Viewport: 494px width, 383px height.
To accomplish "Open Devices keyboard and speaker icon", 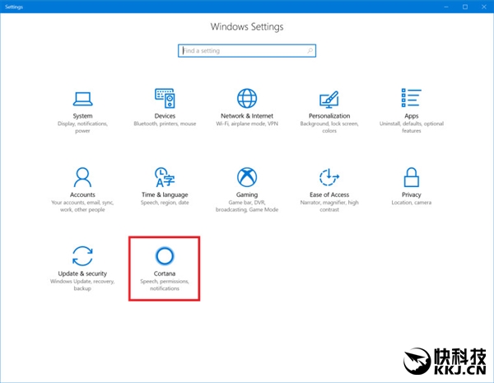I will (x=165, y=98).
